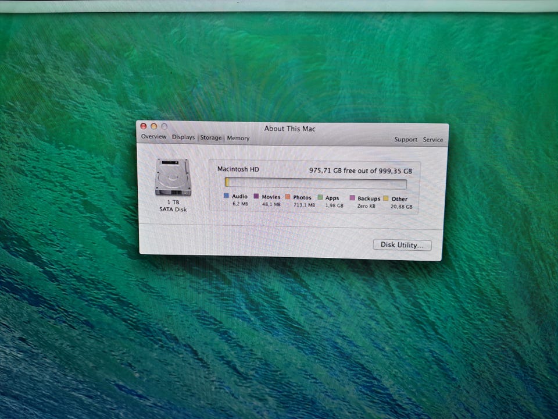Click the Other '20,88 GB' value
Screen dimensions: 558x419
pyautogui.click(x=402, y=207)
